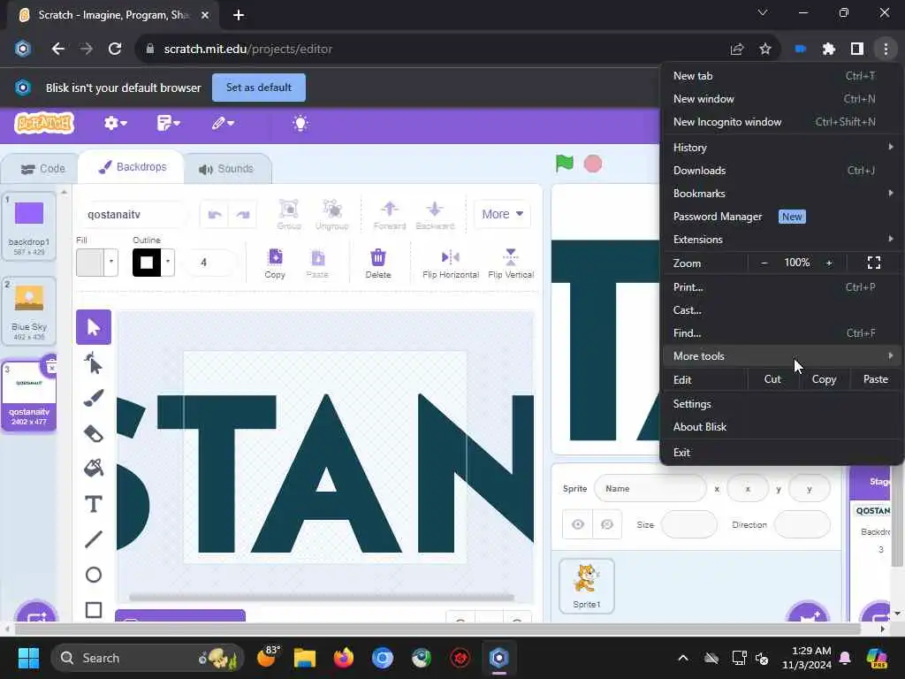Toggle fullscreen in the Zoom row
The height and width of the screenshot is (679, 905).
coord(874,263)
